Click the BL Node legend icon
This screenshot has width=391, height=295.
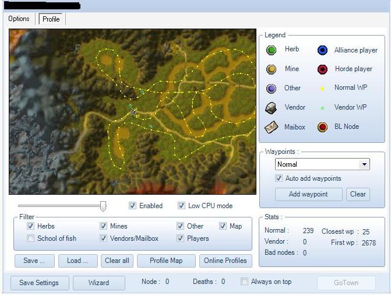point(322,127)
